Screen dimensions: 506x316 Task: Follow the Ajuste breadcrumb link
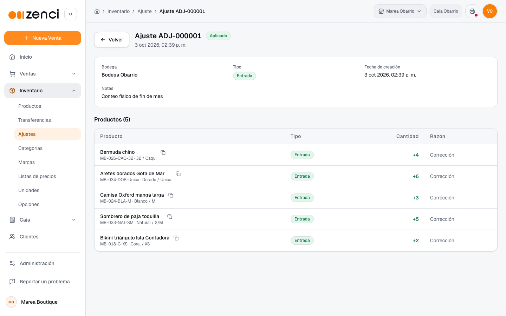(x=144, y=11)
